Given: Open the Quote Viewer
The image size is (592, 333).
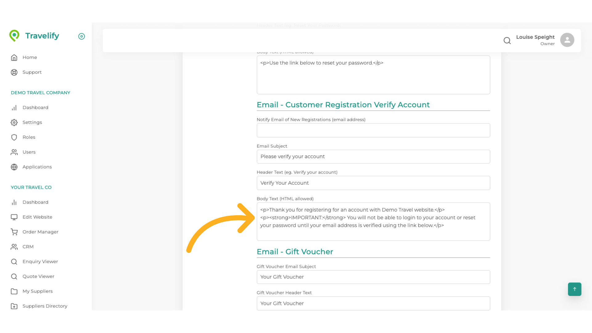Looking at the screenshot, I should [x=38, y=276].
